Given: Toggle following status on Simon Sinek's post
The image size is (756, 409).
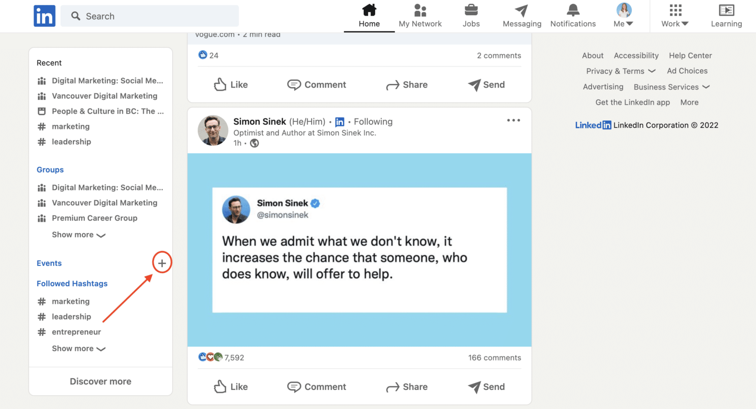Looking at the screenshot, I should coord(373,121).
